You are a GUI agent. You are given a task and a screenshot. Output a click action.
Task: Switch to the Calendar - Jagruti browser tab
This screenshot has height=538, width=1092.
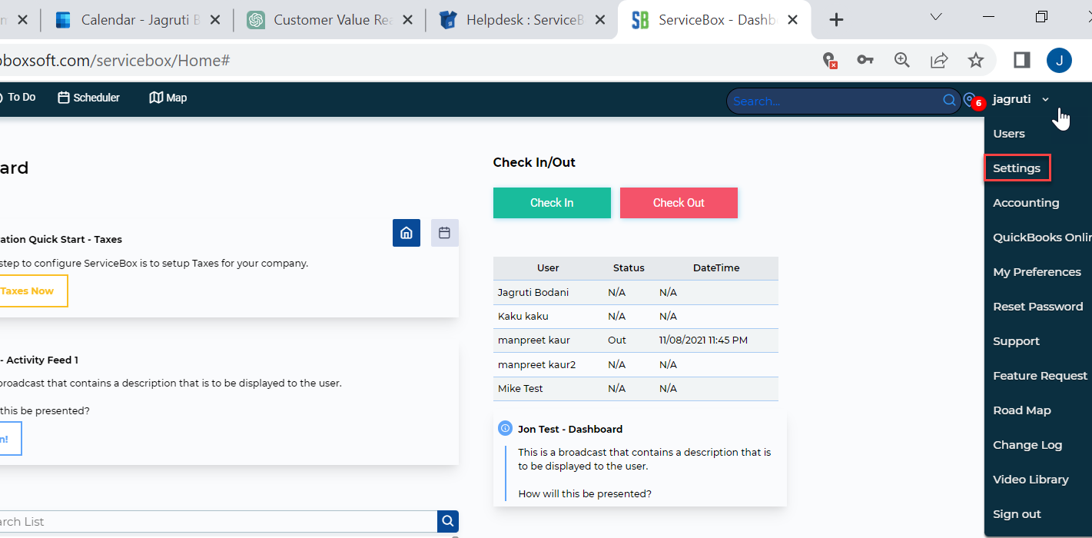pos(138,20)
